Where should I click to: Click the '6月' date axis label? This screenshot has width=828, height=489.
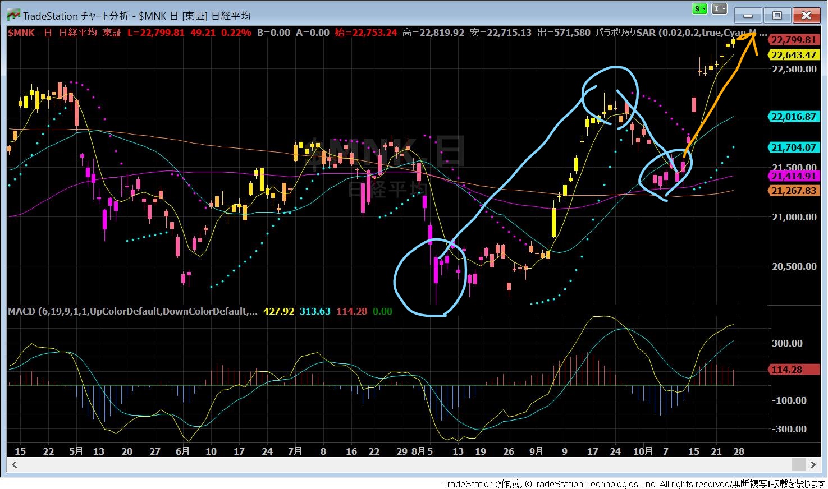click(x=182, y=451)
